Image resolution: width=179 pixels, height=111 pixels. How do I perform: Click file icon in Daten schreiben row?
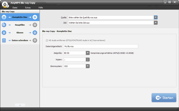(4, 40)
